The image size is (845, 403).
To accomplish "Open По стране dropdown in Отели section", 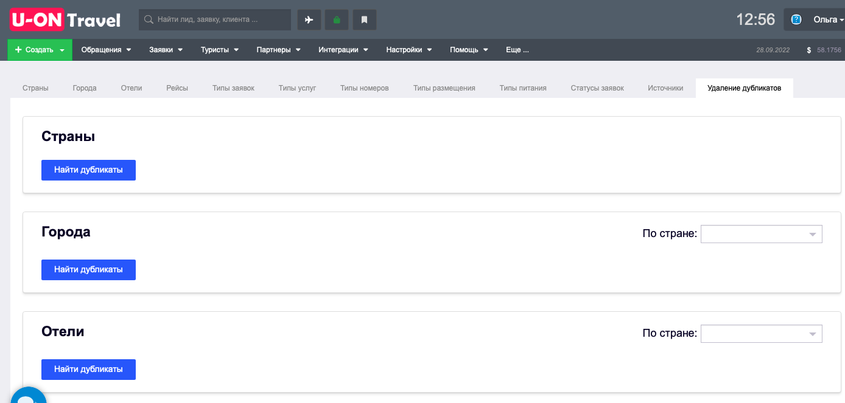I will 762,334.
